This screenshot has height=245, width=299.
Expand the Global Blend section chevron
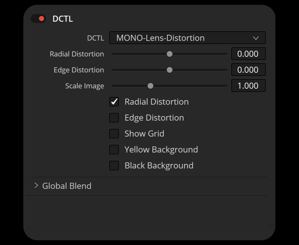36,186
